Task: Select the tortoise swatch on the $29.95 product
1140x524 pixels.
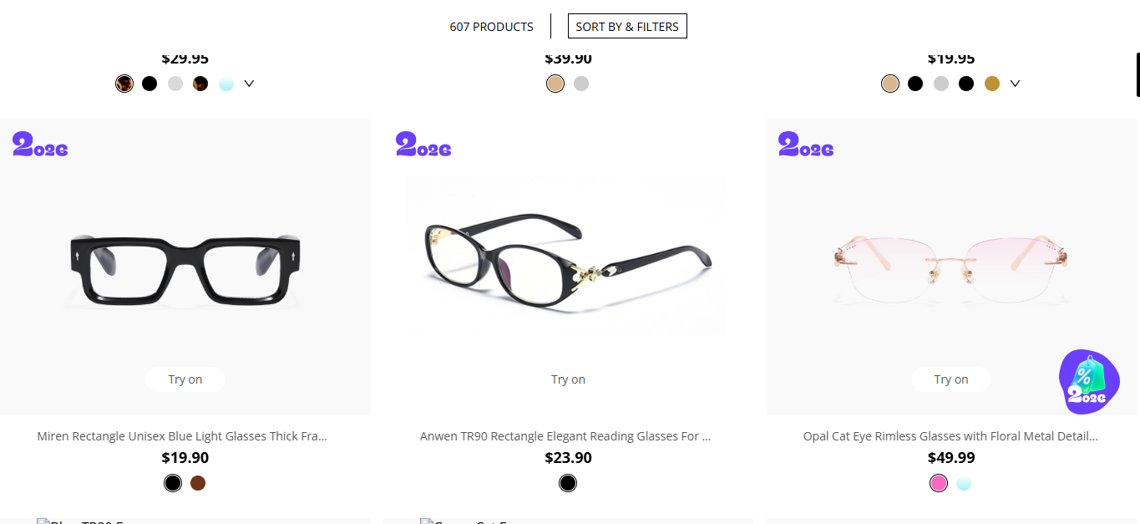Action: pyautogui.click(x=124, y=83)
